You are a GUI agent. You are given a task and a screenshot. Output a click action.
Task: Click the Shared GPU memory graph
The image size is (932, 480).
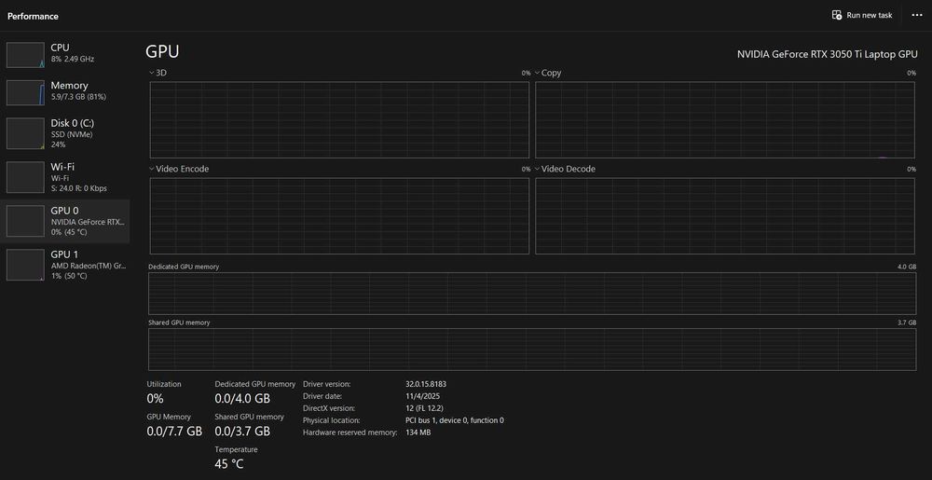point(532,350)
